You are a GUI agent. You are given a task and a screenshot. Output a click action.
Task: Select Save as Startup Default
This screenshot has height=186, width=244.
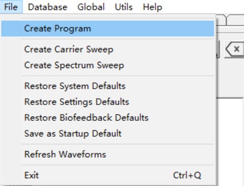coord(107,133)
